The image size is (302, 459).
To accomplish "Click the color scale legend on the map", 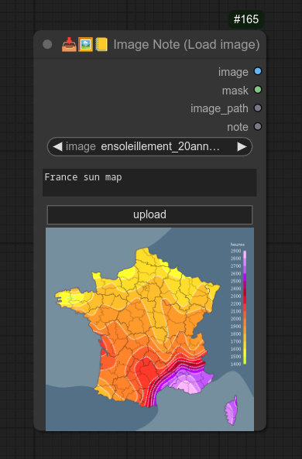I will [x=239, y=304].
